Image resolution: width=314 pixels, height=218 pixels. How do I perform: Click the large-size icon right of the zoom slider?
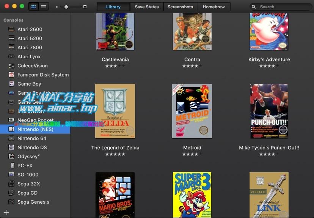85,7
